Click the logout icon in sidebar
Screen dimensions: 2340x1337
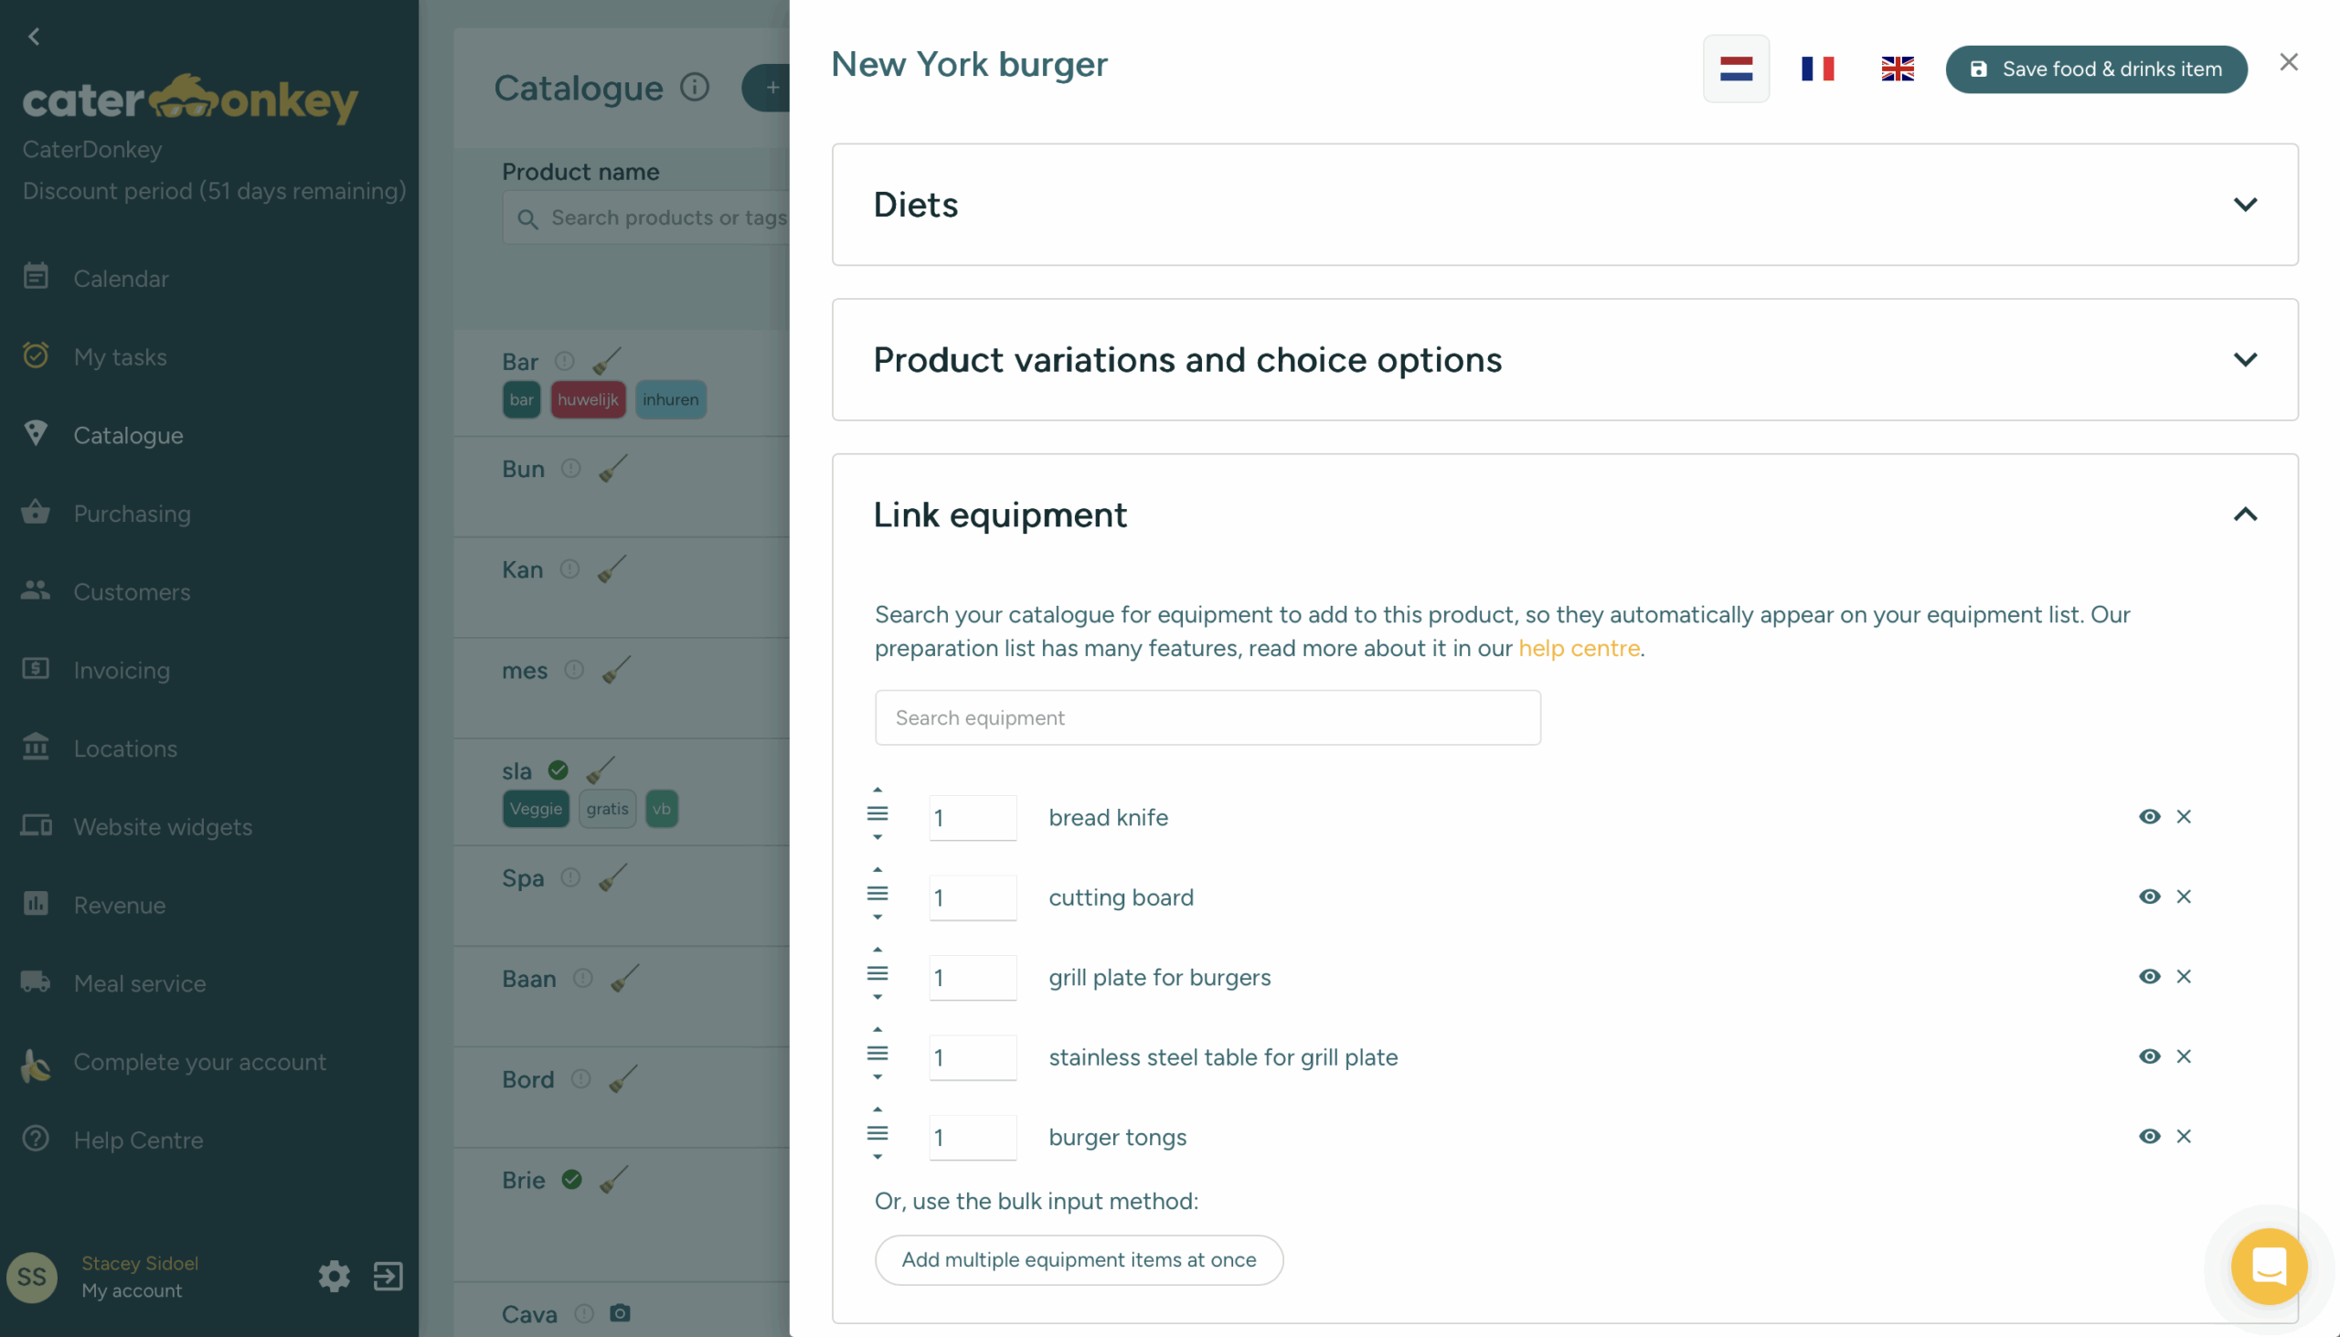click(x=388, y=1276)
